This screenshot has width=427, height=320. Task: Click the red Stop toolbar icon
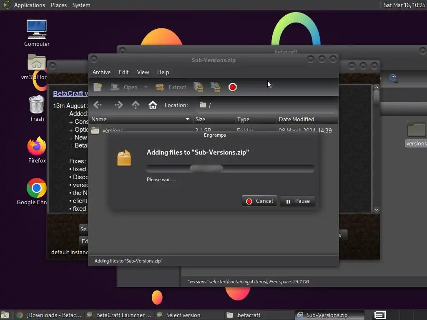[233, 87]
